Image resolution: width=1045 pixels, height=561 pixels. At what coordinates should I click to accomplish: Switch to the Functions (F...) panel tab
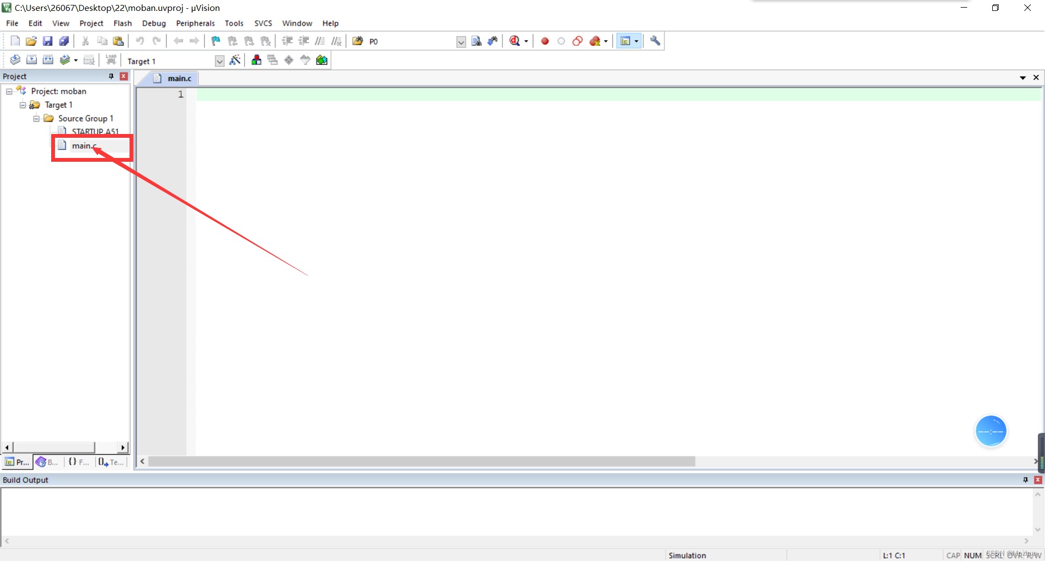79,462
